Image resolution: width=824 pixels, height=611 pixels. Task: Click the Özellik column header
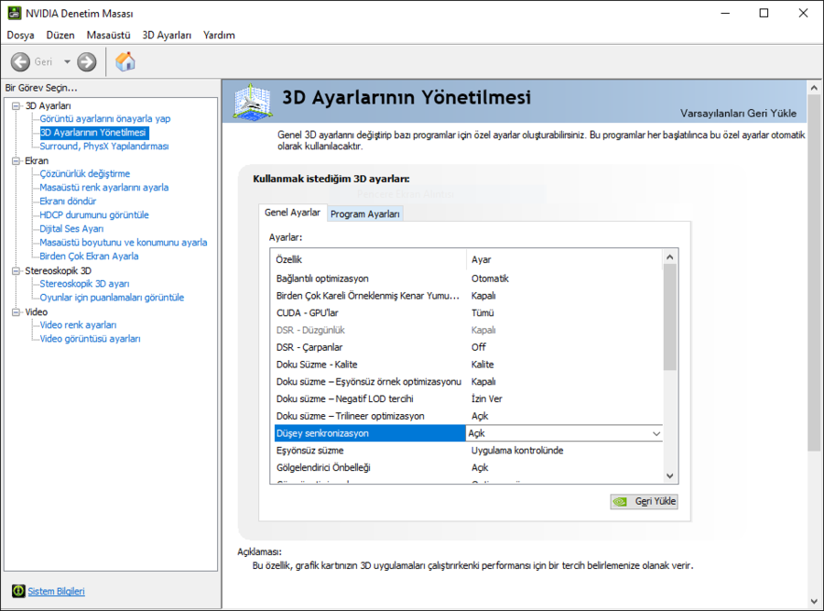[x=370, y=260]
